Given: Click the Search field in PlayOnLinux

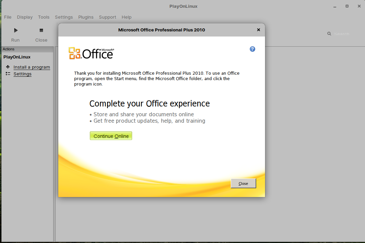Looking at the screenshot, I should pos(342,34).
